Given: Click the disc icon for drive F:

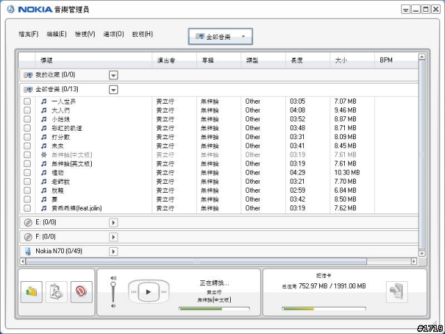Looking at the screenshot, I should (28, 237).
